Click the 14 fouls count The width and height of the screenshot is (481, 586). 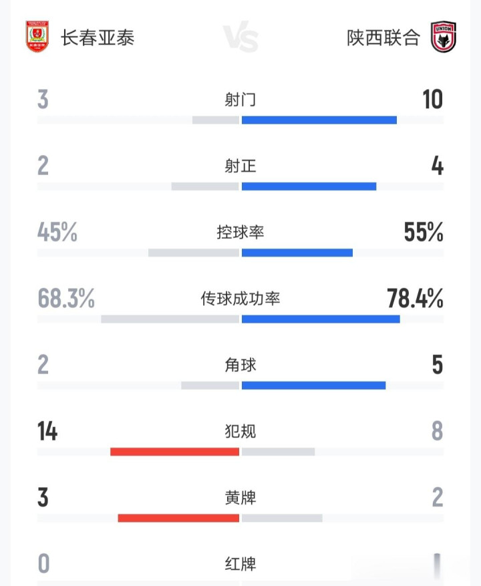tap(47, 432)
